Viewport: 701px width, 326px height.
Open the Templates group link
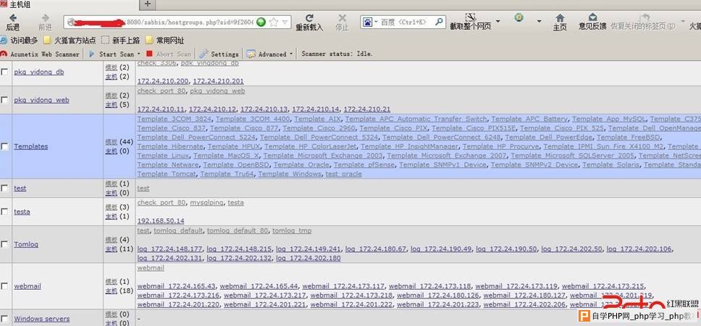coord(31,146)
